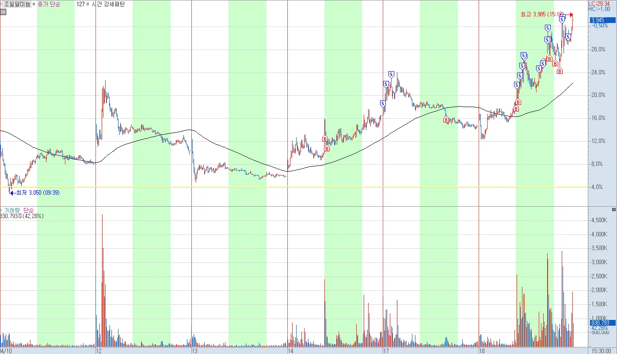Click the lowest B buy marker on day 18
This screenshot has height=354, width=617.
(515, 109)
